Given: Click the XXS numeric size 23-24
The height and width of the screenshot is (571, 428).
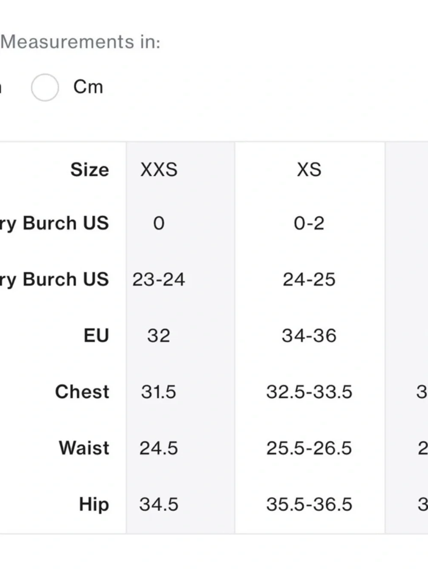Looking at the screenshot, I should pyautogui.click(x=159, y=279).
